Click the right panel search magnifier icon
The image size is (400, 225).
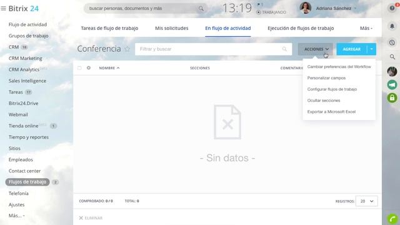(x=392, y=57)
